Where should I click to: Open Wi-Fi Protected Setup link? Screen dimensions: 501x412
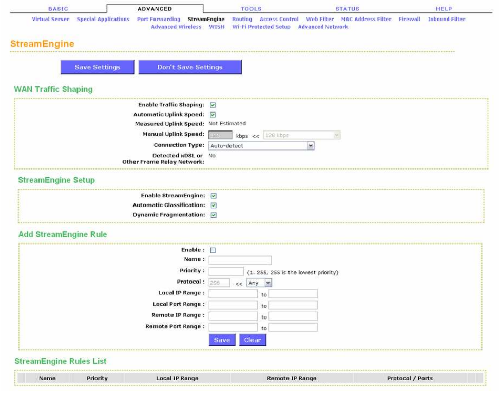coord(261,27)
